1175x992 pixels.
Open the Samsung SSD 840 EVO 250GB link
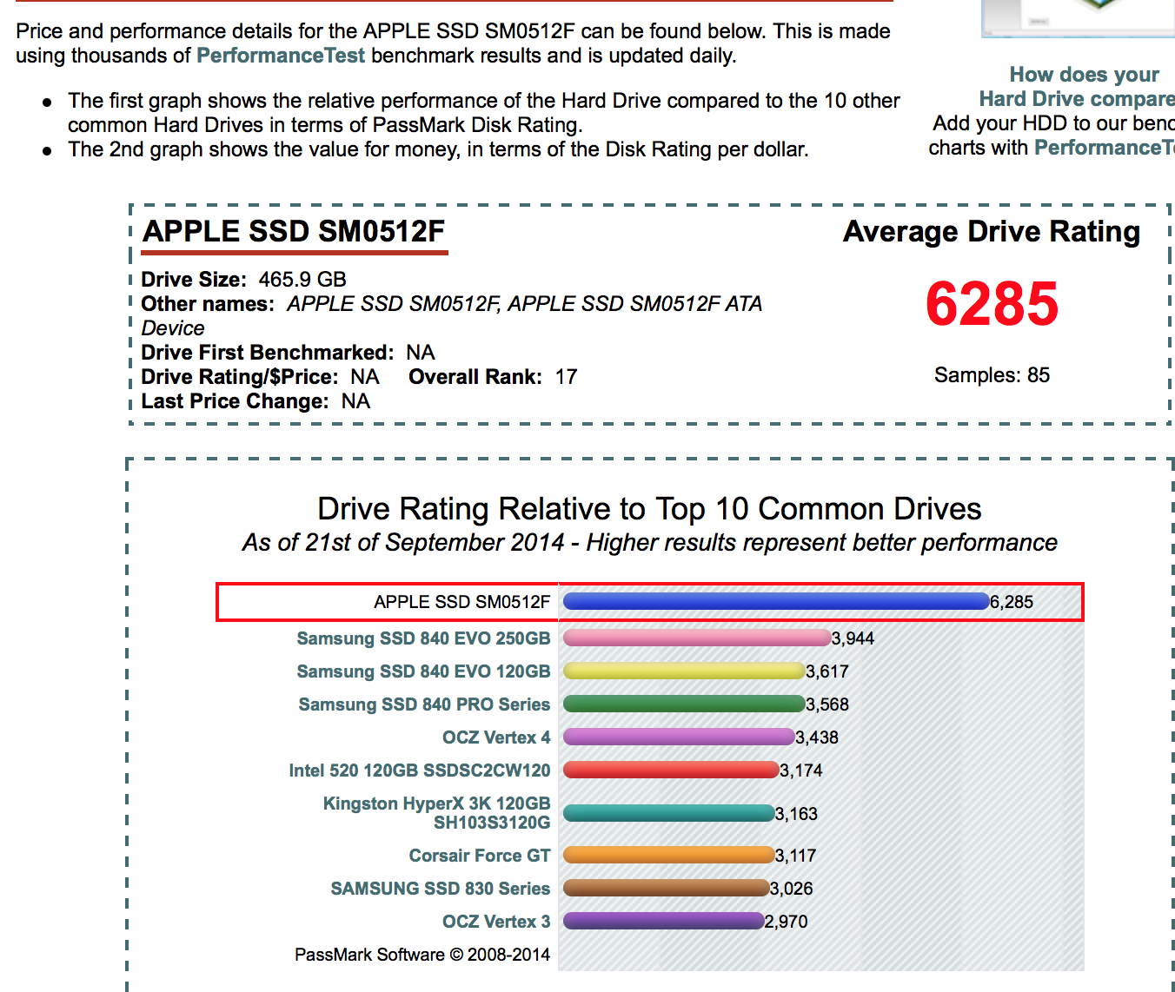click(423, 638)
